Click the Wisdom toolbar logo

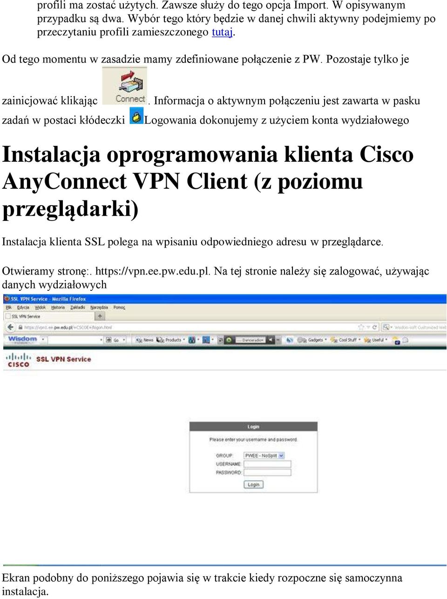coord(22,339)
